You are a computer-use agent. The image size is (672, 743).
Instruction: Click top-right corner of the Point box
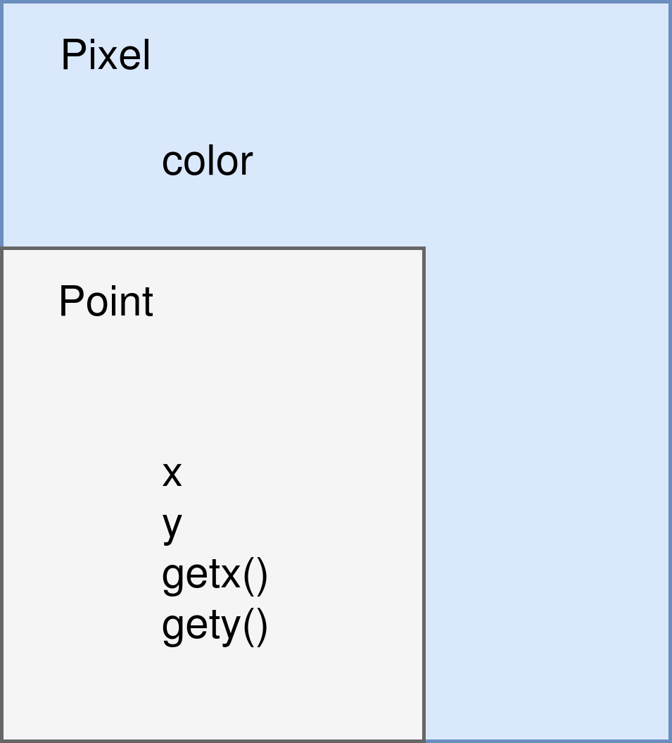424,248
